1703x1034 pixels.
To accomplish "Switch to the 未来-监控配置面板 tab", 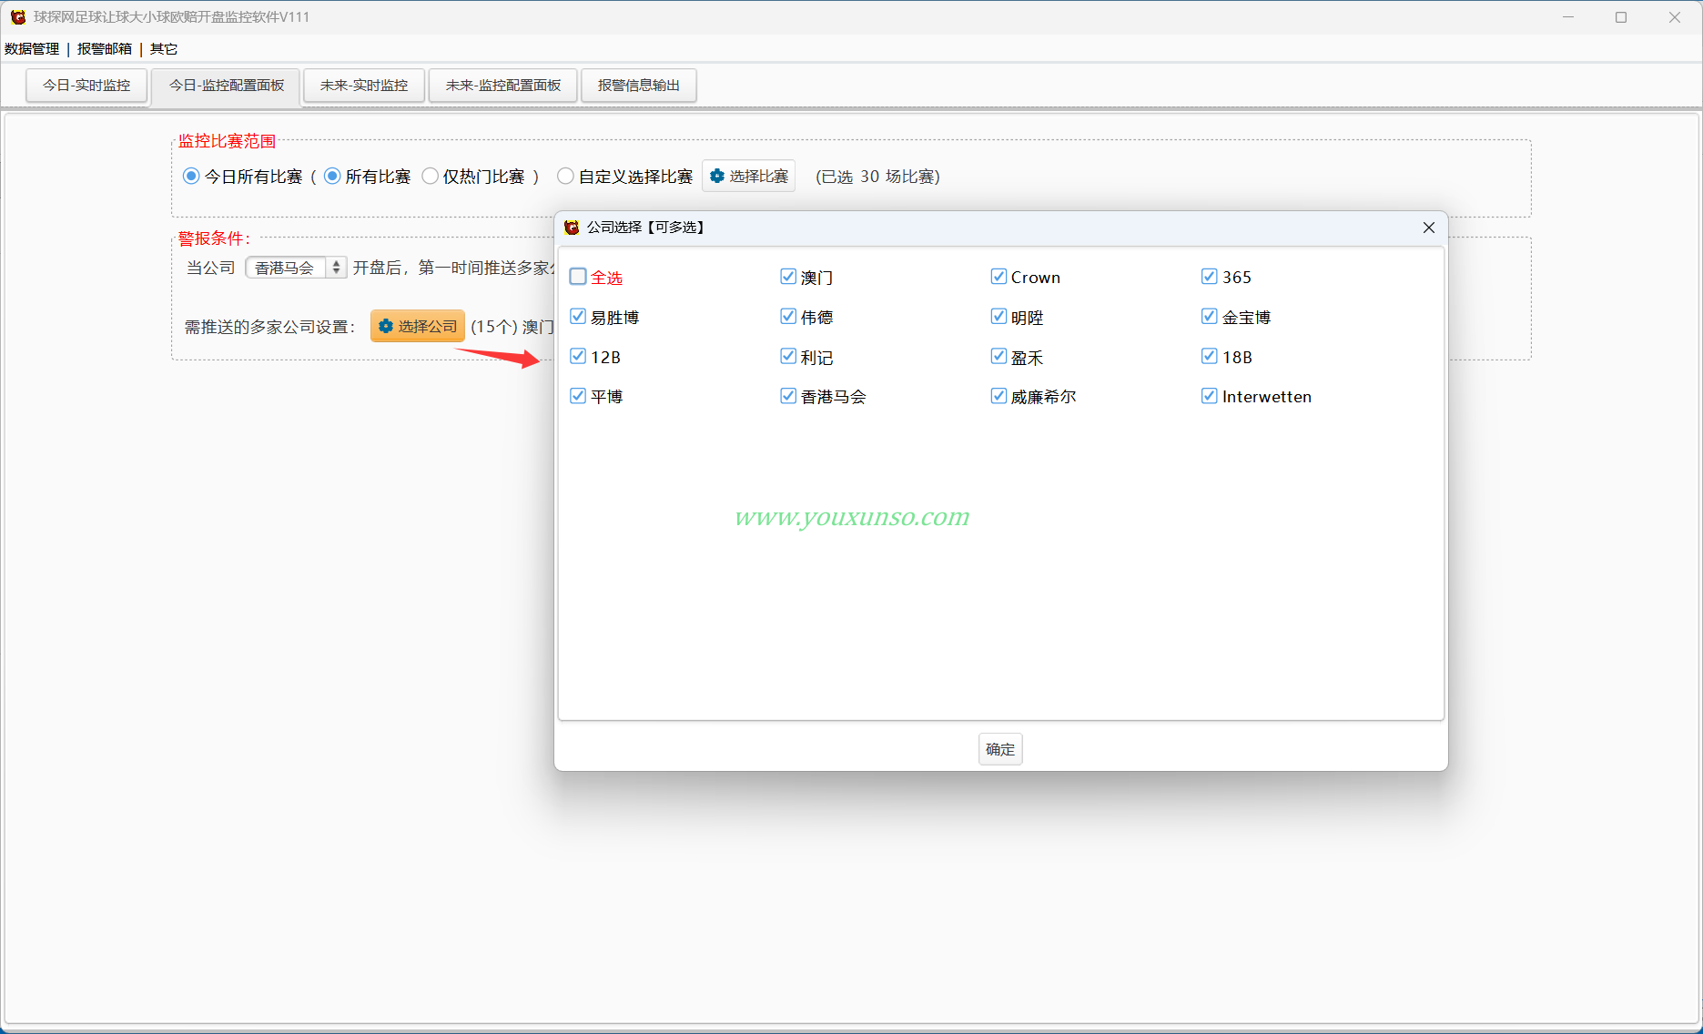I will click(x=503, y=86).
